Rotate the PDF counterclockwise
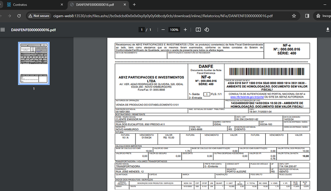 click(206, 30)
